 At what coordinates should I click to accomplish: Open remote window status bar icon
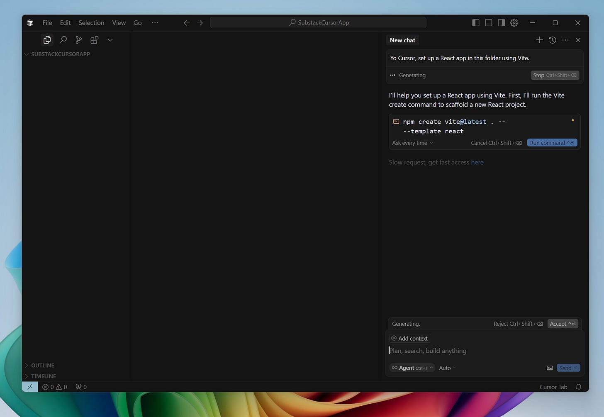pyautogui.click(x=30, y=387)
